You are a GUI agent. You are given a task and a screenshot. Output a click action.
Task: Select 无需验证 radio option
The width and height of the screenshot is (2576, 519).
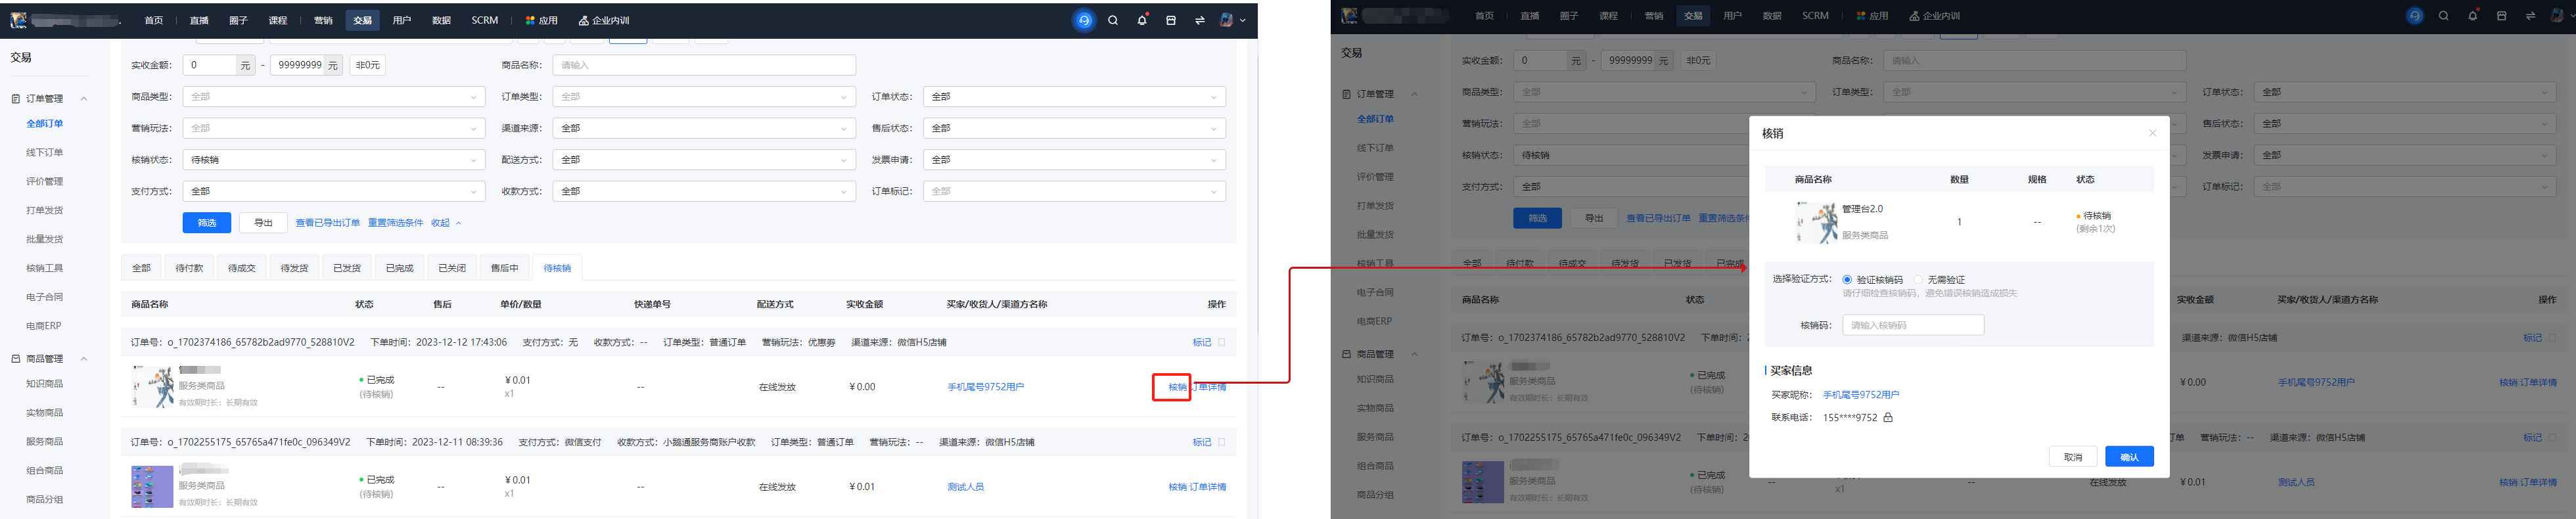1919,280
